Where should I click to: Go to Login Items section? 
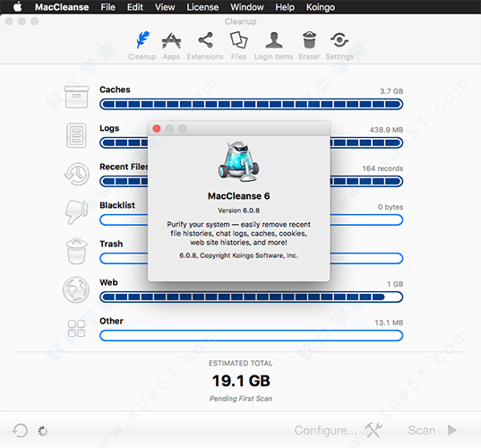pos(273,46)
